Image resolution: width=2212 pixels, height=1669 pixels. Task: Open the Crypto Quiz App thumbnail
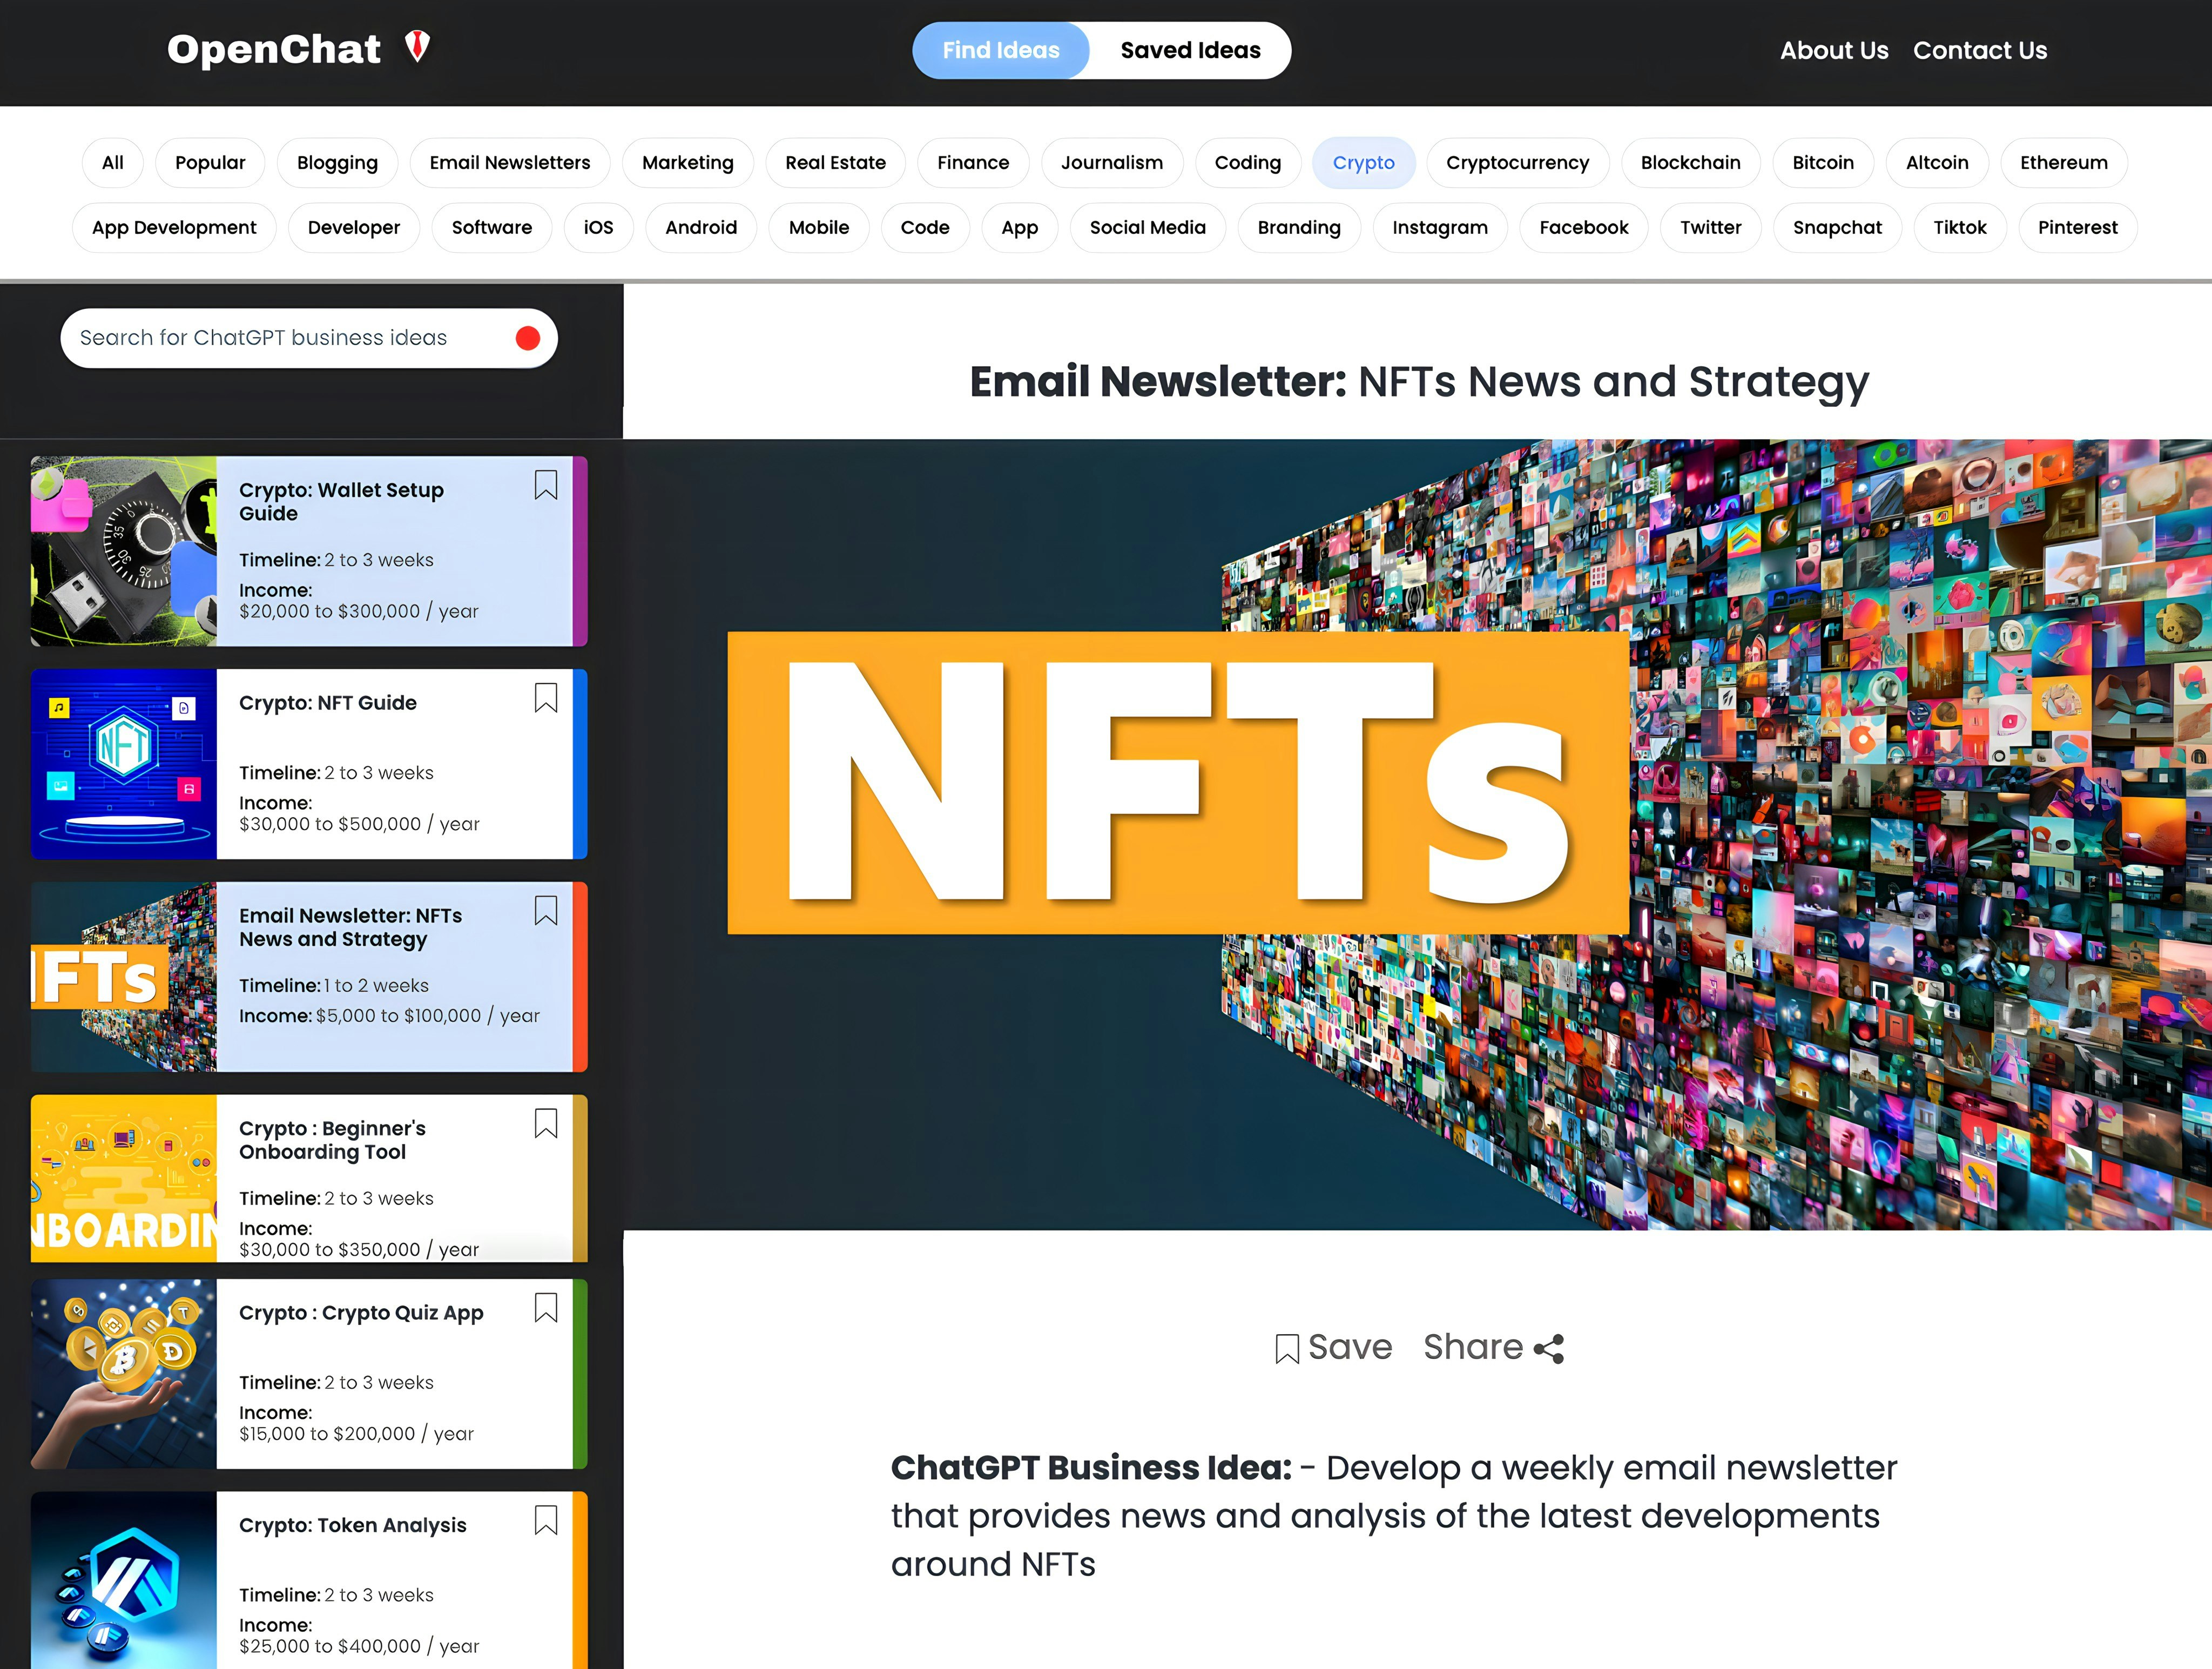point(124,1374)
